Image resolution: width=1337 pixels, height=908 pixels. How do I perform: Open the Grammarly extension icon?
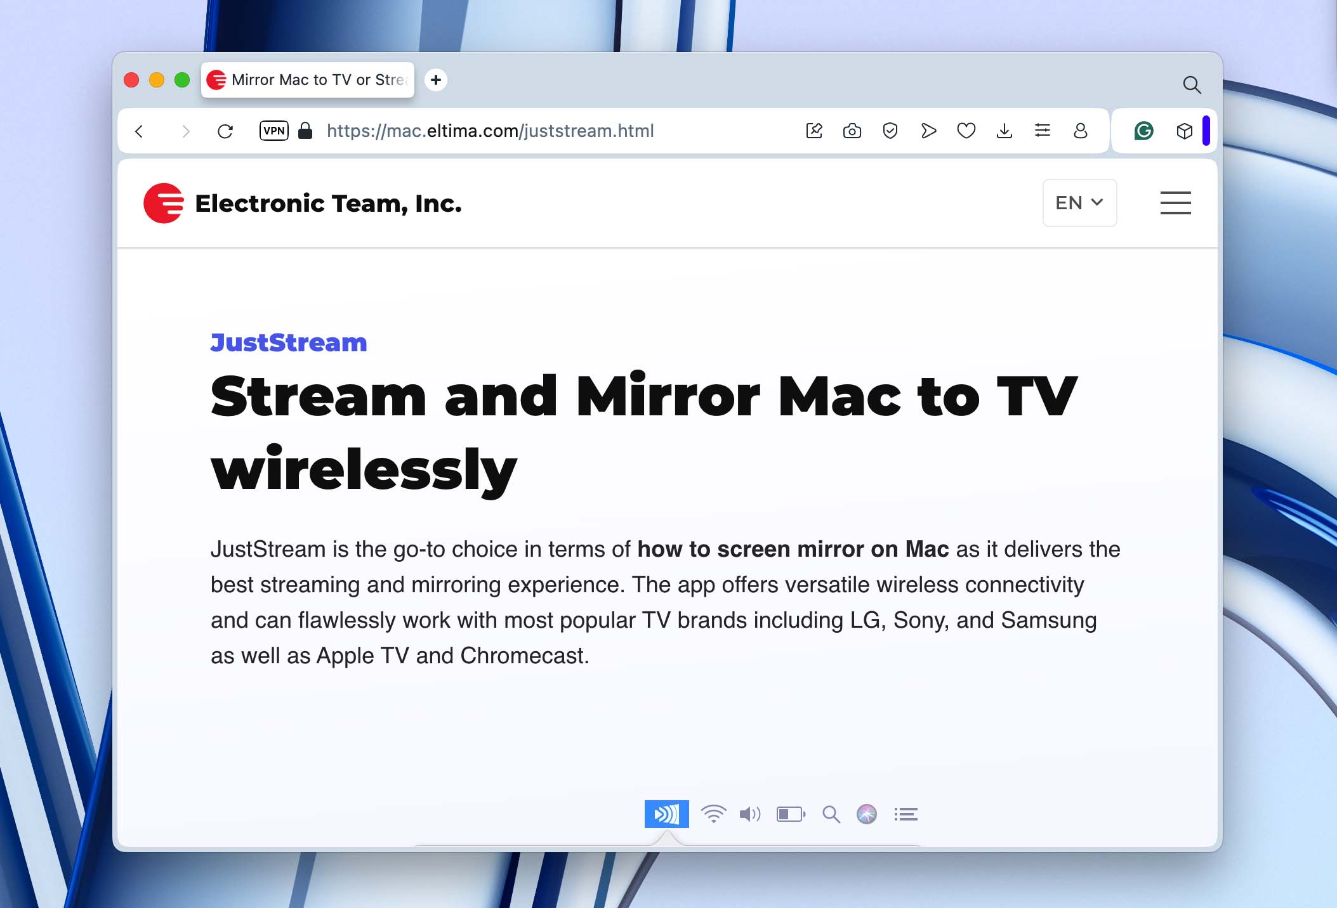[1143, 131]
